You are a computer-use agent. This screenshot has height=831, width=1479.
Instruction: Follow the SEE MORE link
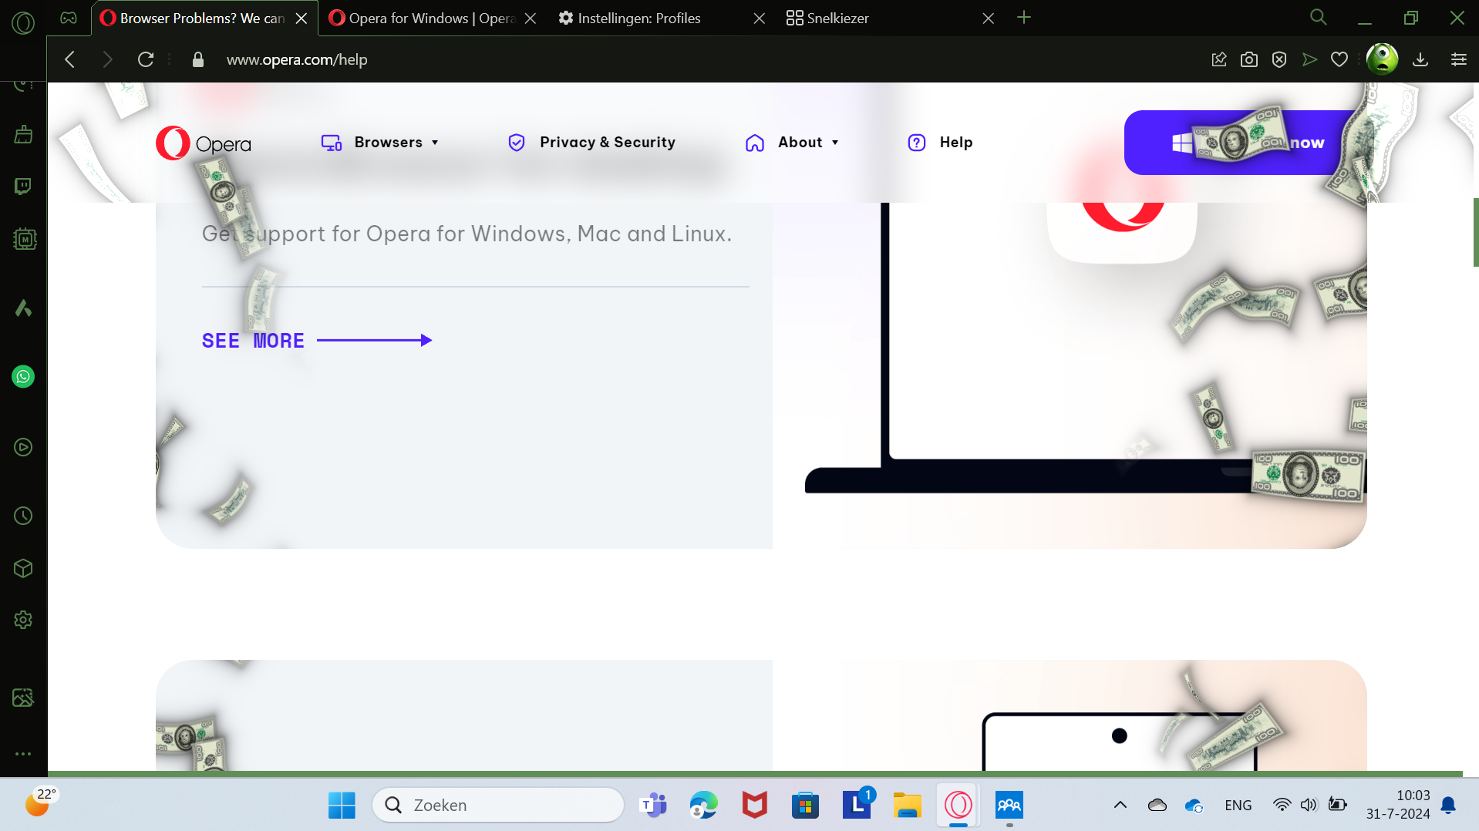click(x=317, y=341)
